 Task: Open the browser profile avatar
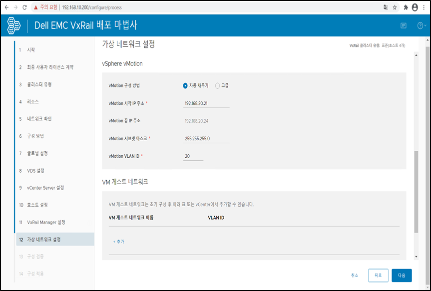(x=415, y=7)
